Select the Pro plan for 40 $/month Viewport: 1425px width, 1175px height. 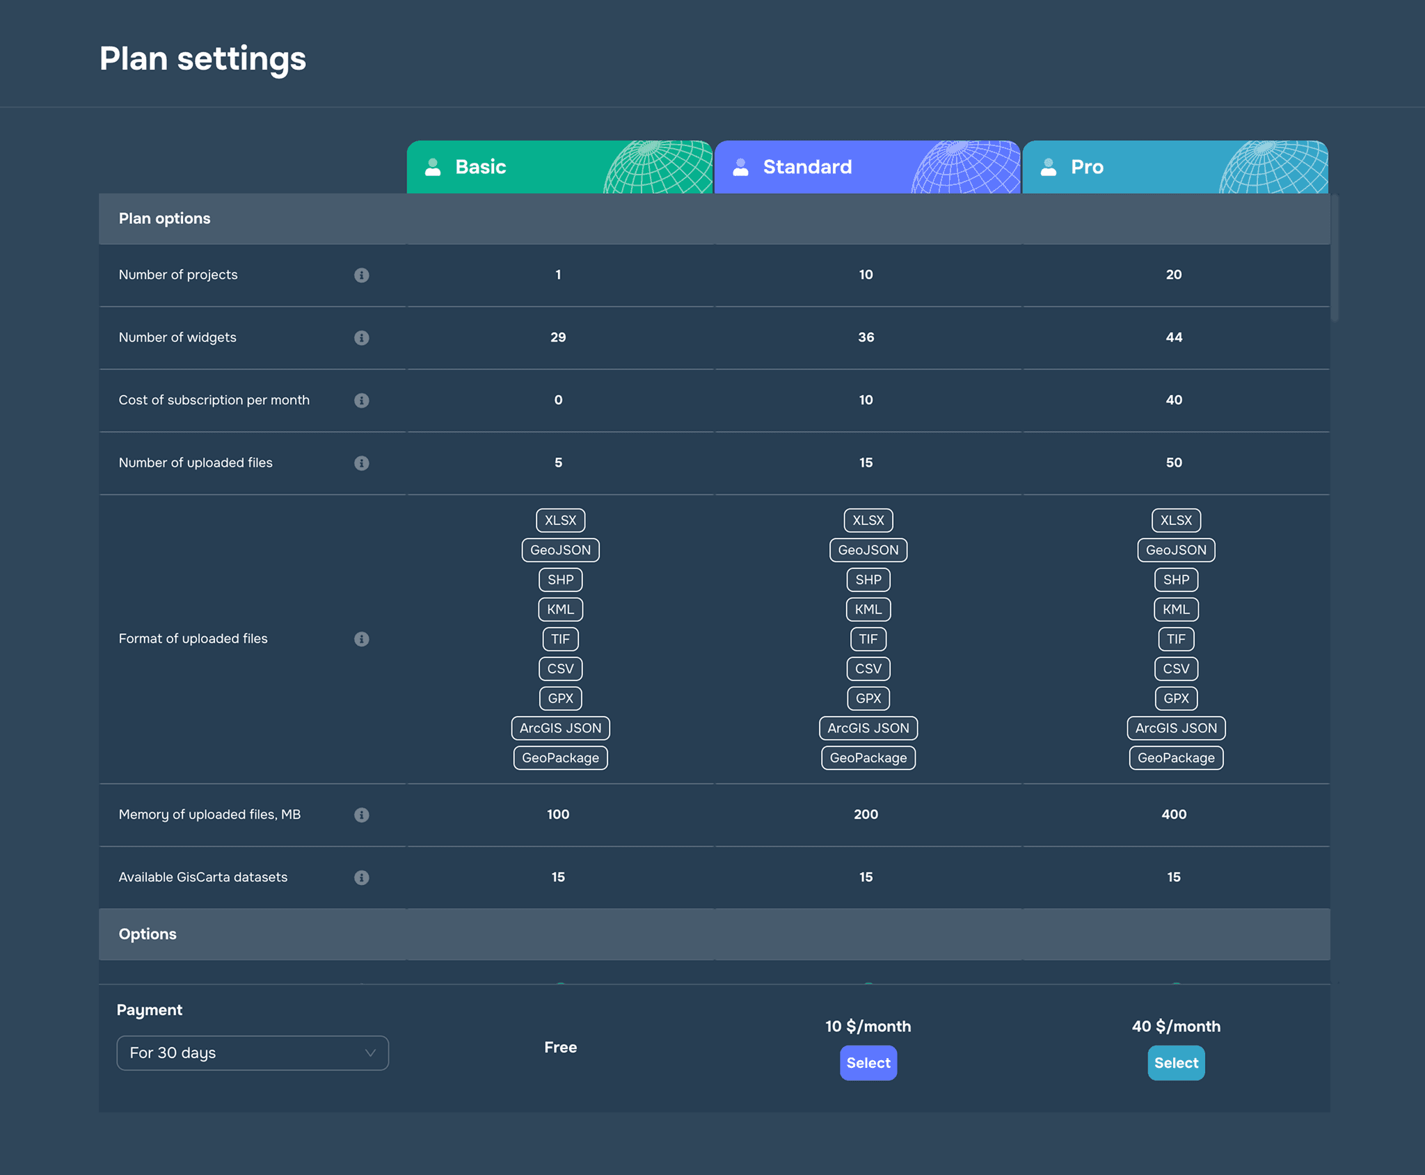1175,1062
